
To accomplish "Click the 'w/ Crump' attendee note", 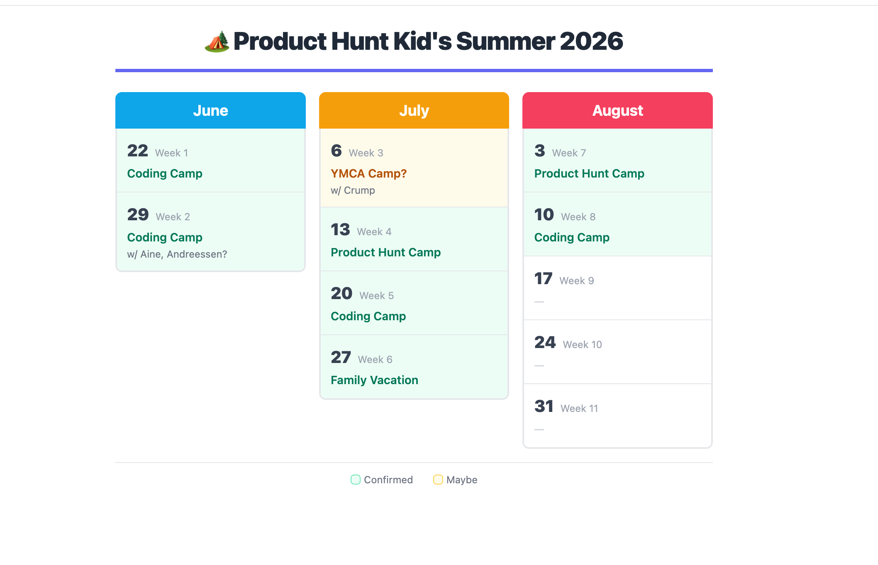I will pos(353,190).
